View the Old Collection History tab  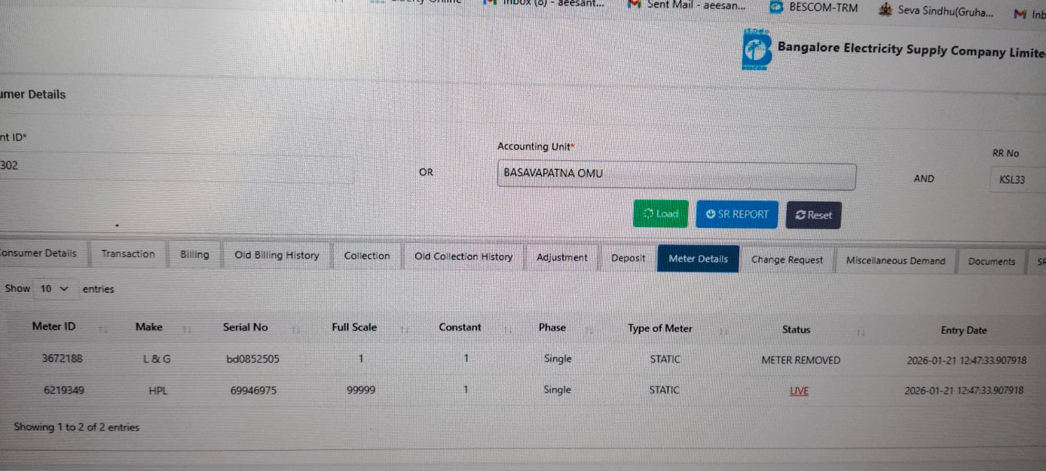pyautogui.click(x=464, y=256)
